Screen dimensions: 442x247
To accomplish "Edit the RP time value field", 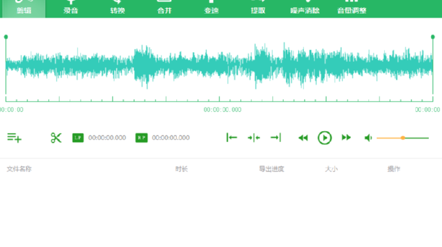I will tap(171, 138).
